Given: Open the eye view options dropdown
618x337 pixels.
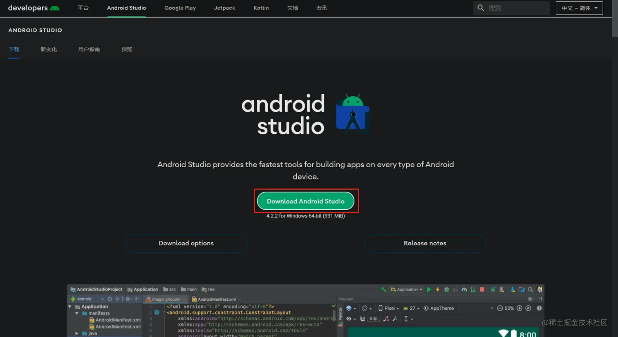Looking at the screenshot, I should [x=351, y=319].
